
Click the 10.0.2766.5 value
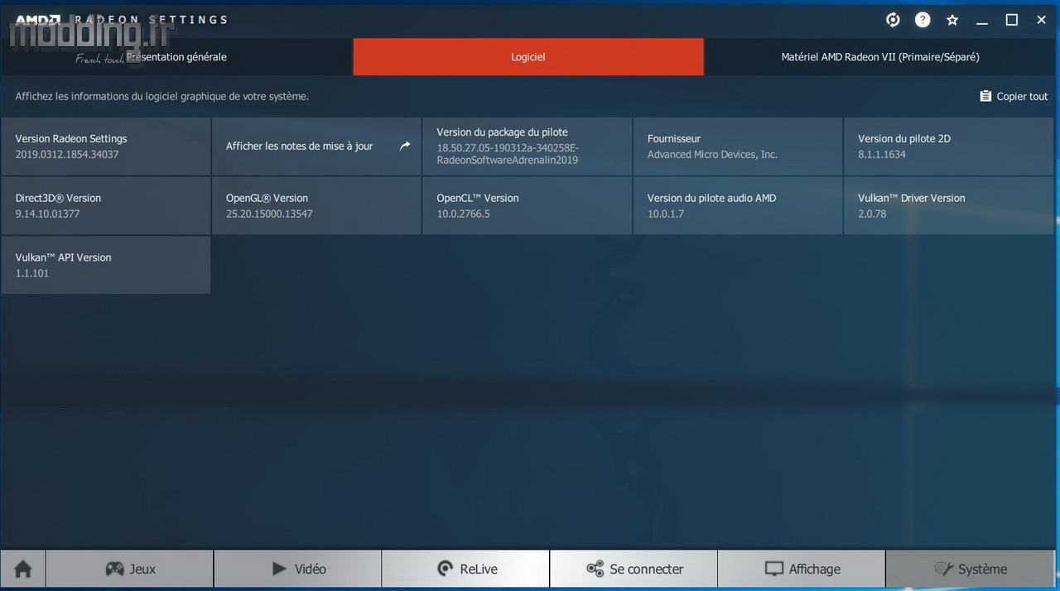464,214
